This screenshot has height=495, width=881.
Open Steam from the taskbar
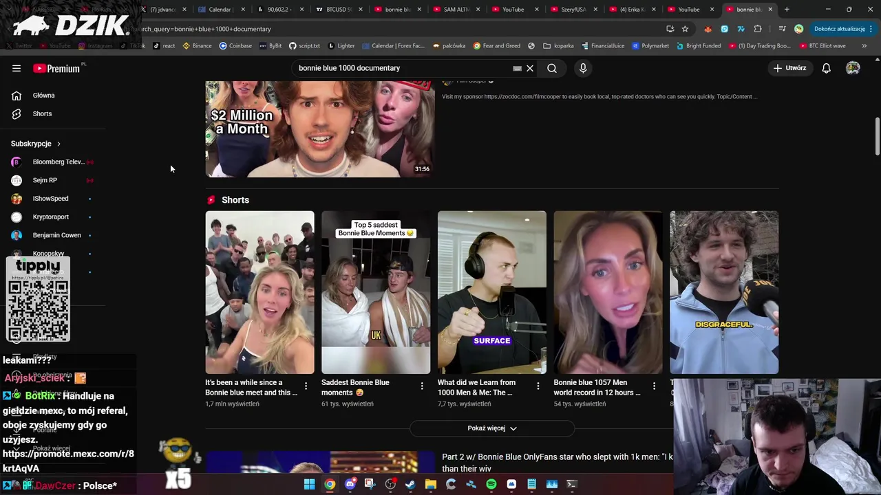click(x=410, y=484)
